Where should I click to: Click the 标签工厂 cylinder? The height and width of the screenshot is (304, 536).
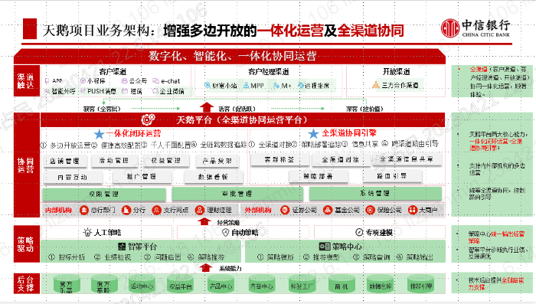click(x=302, y=284)
